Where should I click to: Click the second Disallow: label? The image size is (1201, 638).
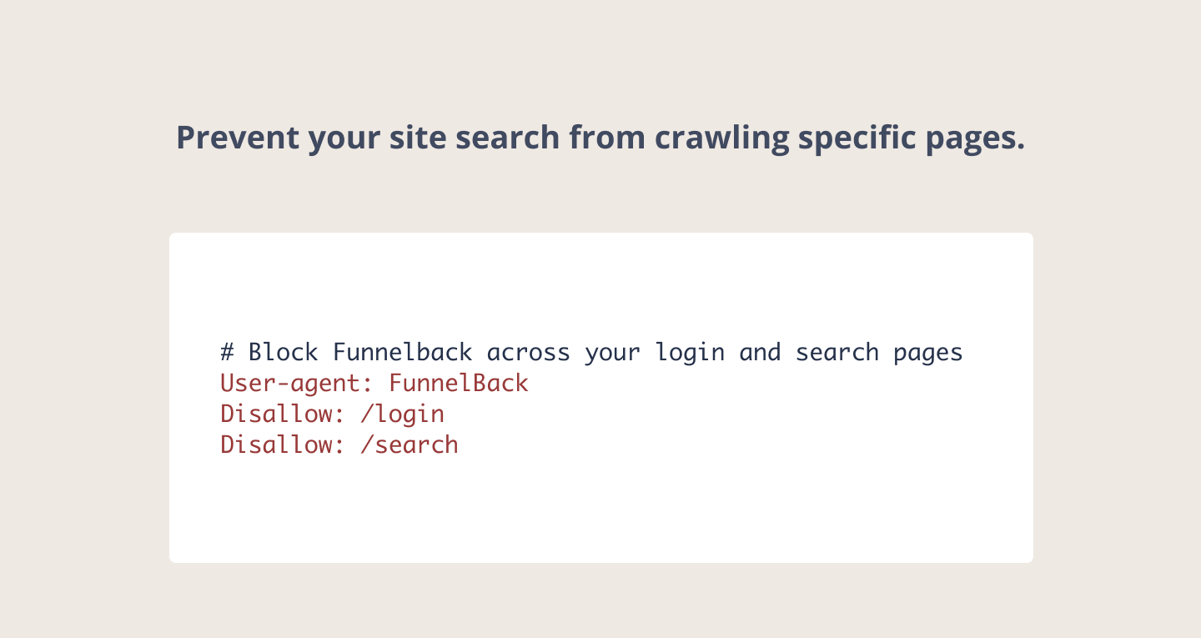pyautogui.click(x=283, y=445)
